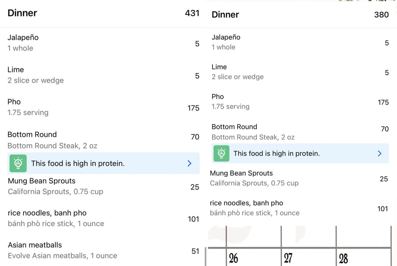
Task: Tap the left Dinner header totaling 431
Action: coord(102,13)
